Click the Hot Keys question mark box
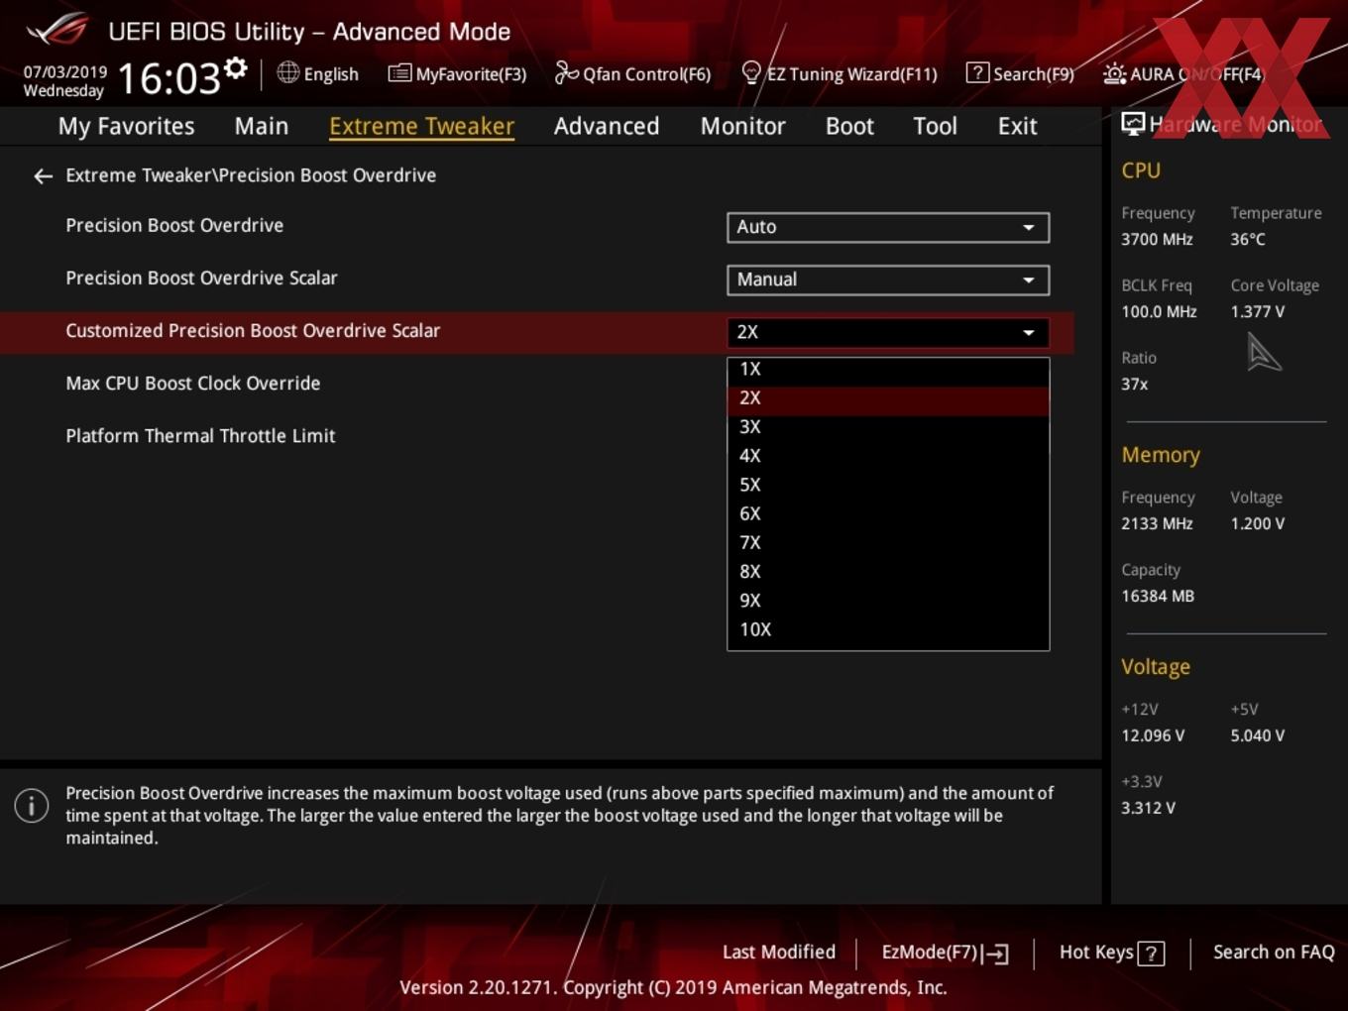1348x1011 pixels. [x=1151, y=954]
